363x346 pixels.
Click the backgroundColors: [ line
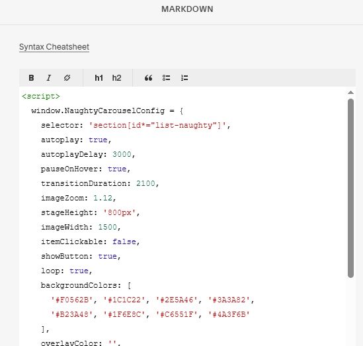click(x=86, y=285)
